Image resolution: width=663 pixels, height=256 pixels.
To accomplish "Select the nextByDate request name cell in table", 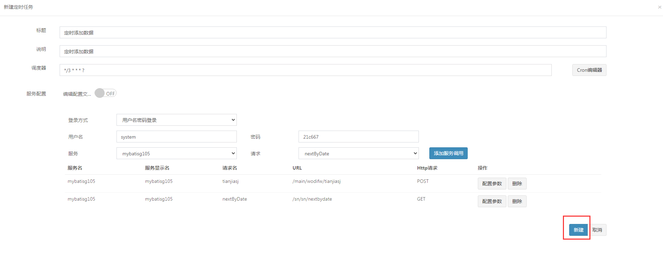I will 235,199.
